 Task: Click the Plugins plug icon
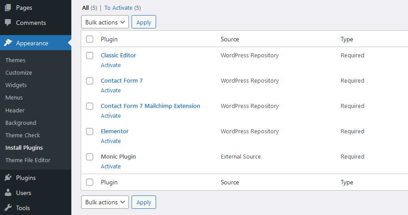[x=8, y=178]
